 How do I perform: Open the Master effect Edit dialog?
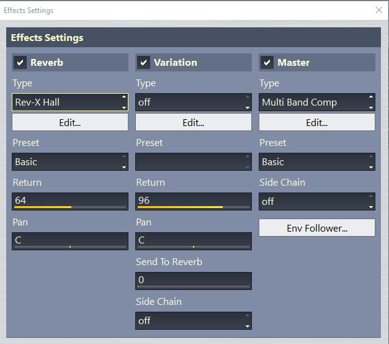click(317, 122)
